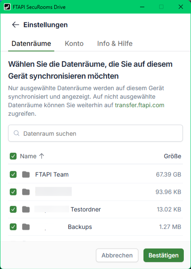Minimize the FTAPI SecuRooms Drive window

(x=142, y=7)
